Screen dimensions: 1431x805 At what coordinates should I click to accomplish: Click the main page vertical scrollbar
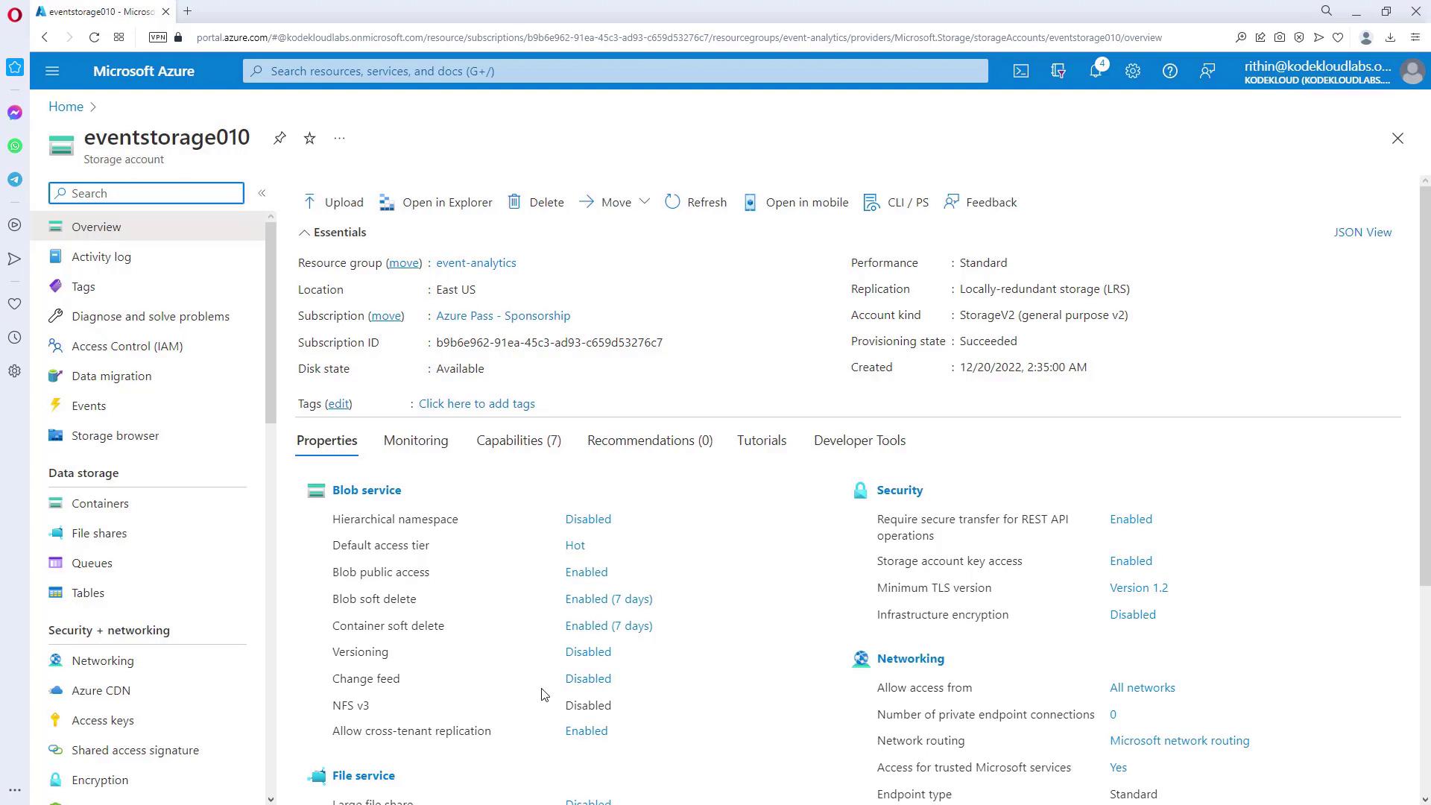[x=1424, y=388]
